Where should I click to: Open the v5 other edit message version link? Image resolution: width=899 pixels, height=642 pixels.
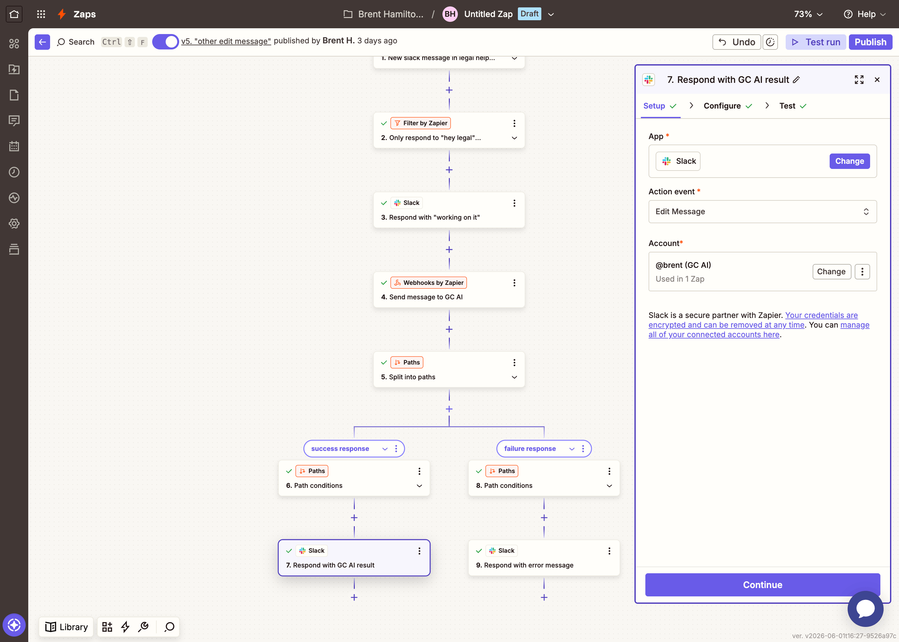tap(226, 41)
